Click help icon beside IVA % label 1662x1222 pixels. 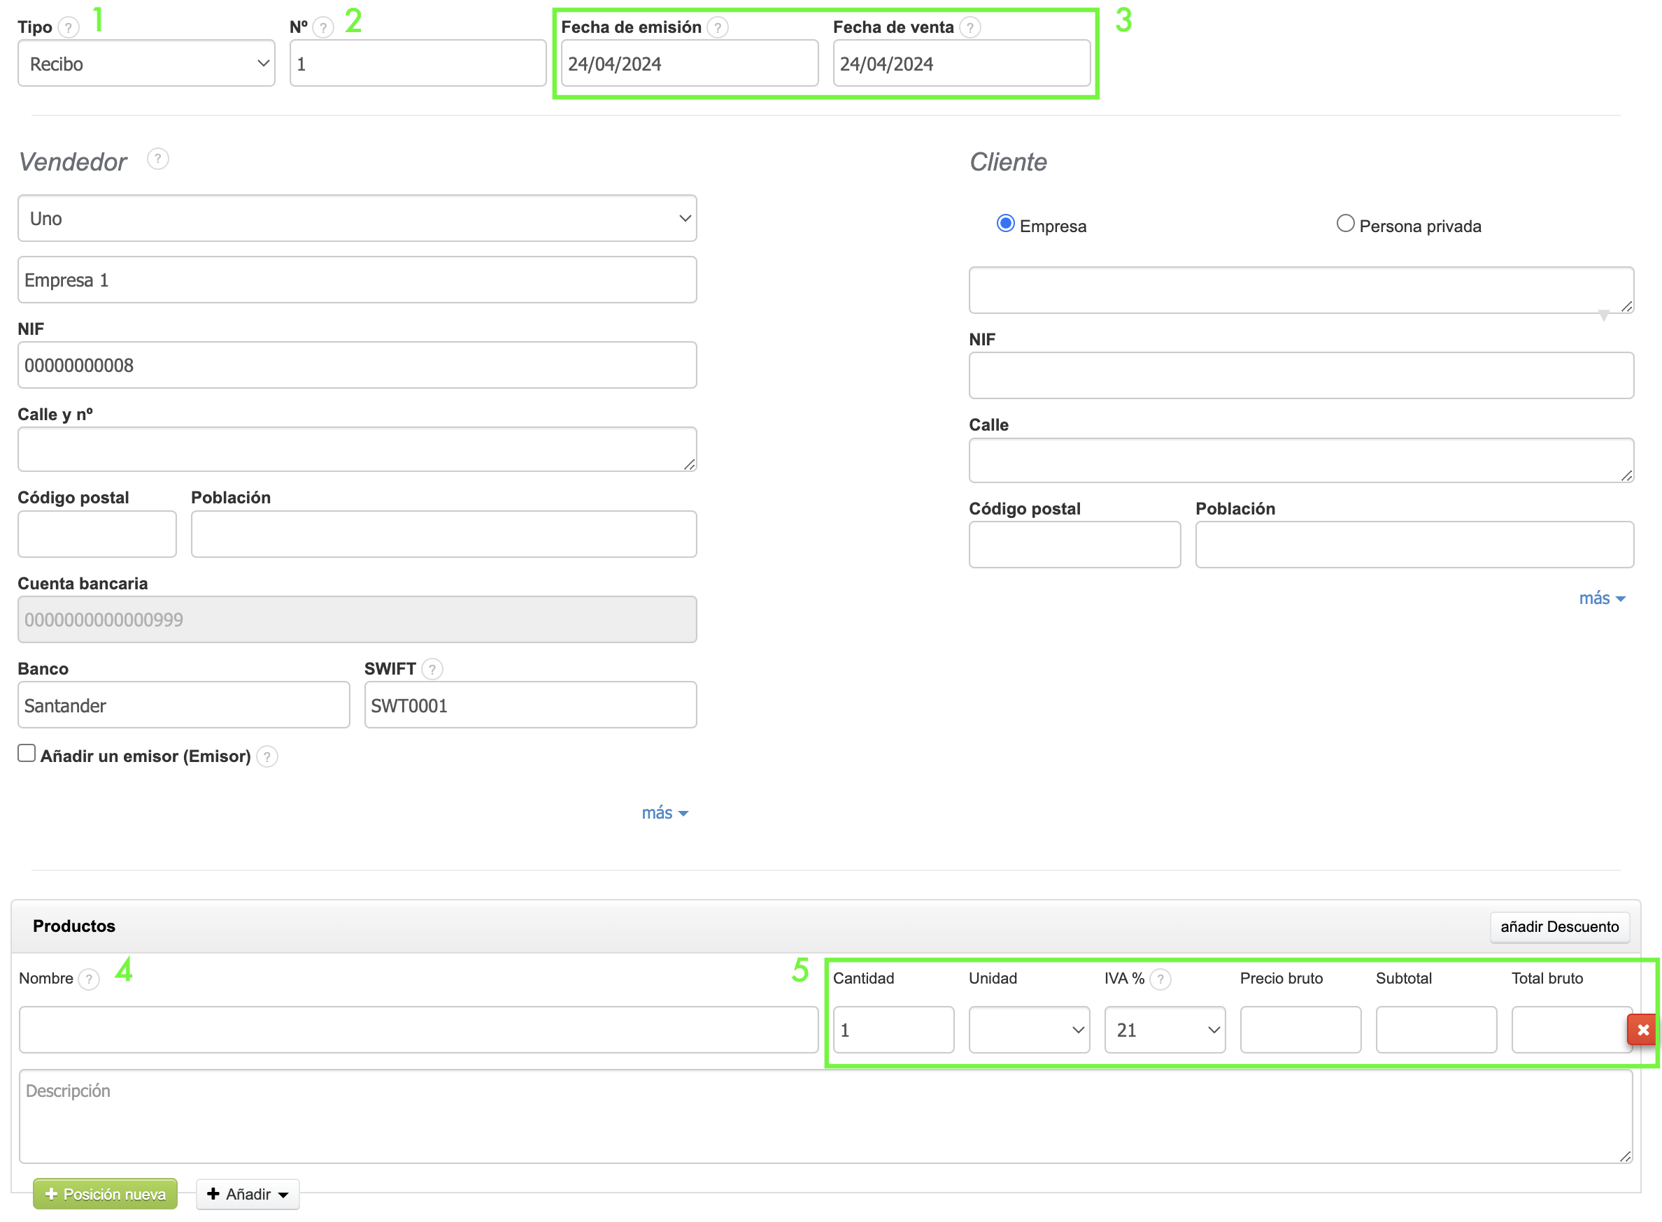(x=1160, y=979)
